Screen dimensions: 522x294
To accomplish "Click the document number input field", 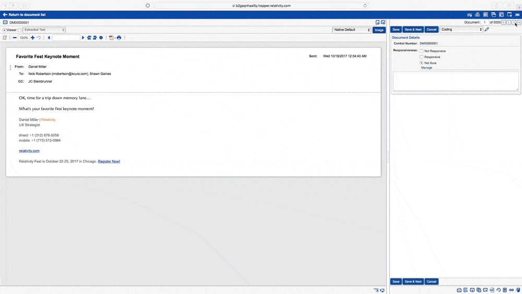I will click(485, 22).
